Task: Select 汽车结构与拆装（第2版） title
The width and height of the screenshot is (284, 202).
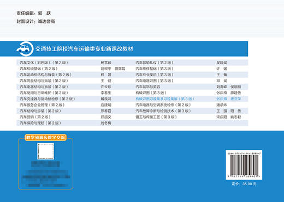Action: [40, 111]
